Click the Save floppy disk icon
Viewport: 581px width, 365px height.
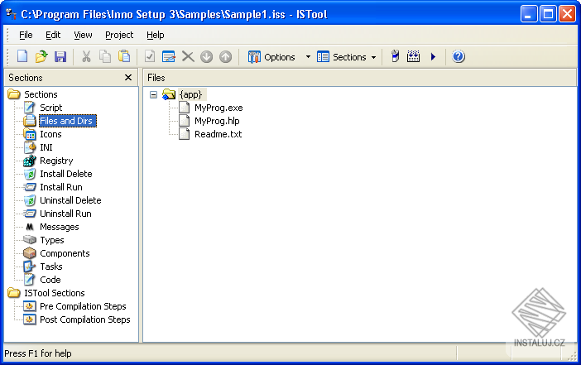[x=60, y=57]
